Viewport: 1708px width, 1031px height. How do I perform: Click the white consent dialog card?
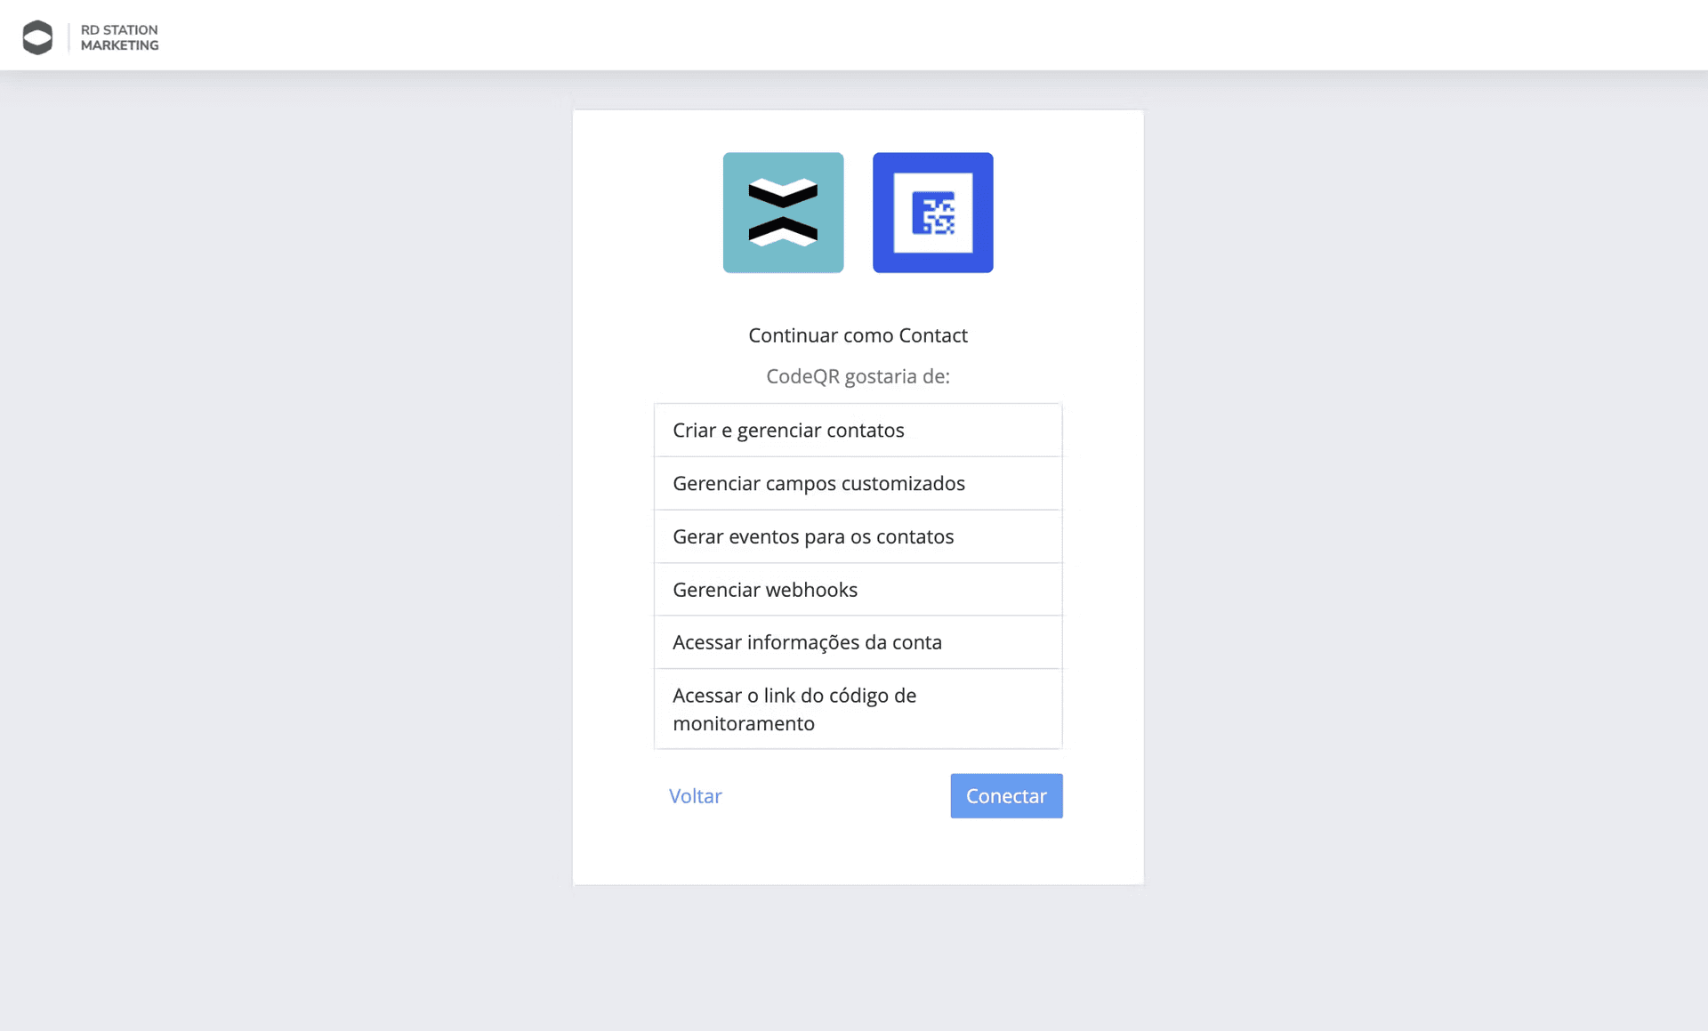pyautogui.click(x=857, y=854)
